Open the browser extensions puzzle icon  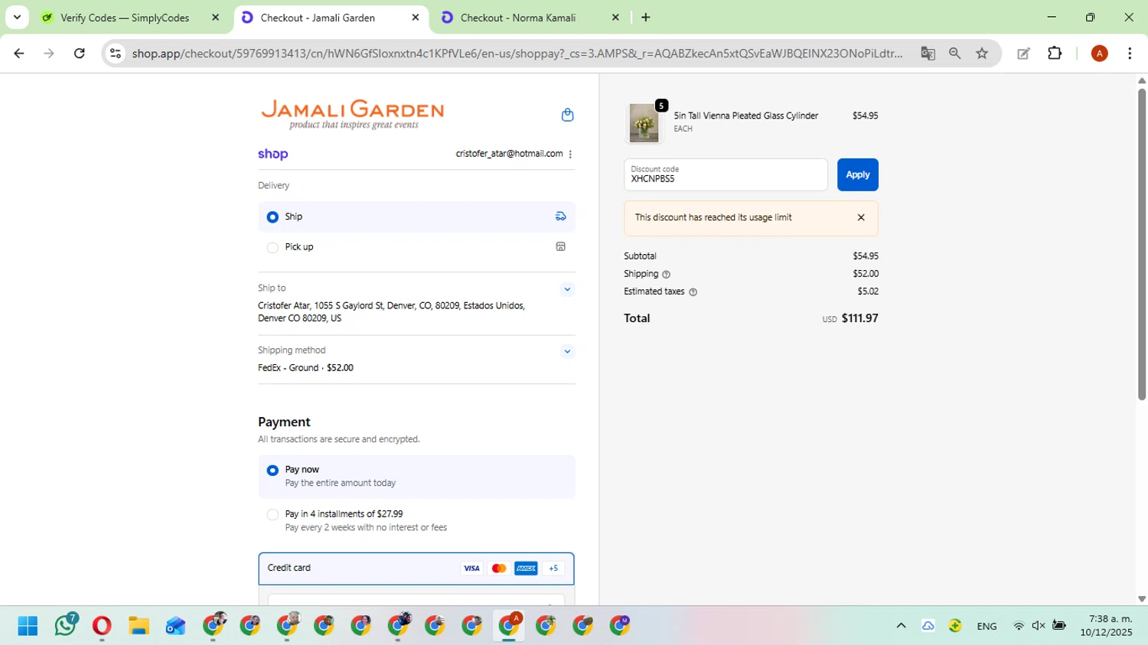[x=1055, y=53]
